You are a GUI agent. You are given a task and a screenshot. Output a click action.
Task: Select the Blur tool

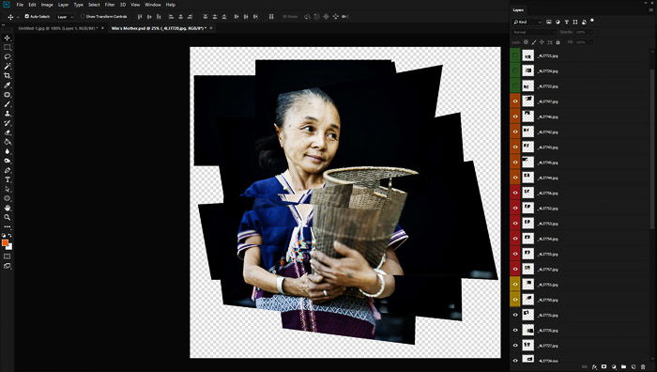tap(8, 151)
